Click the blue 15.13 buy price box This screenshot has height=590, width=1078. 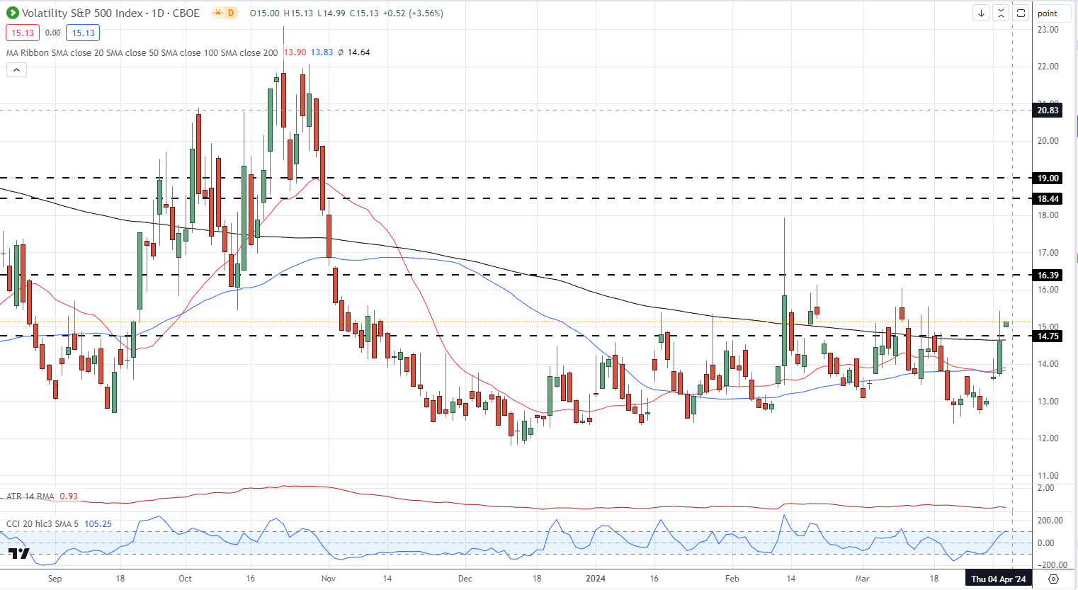click(x=83, y=33)
